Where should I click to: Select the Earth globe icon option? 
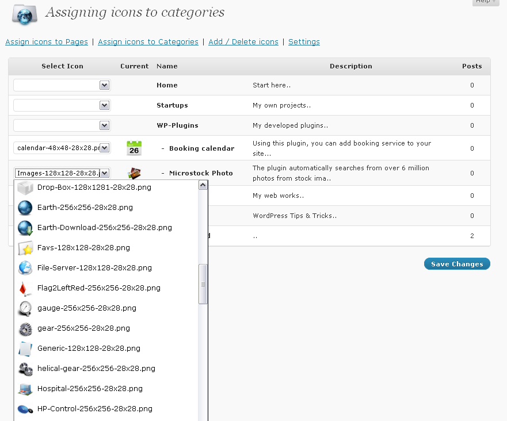click(x=85, y=208)
